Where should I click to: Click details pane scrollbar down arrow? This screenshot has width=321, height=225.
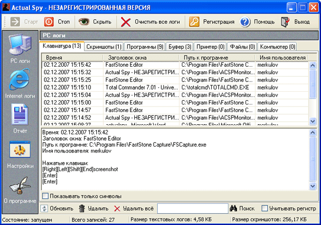click(x=312, y=186)
